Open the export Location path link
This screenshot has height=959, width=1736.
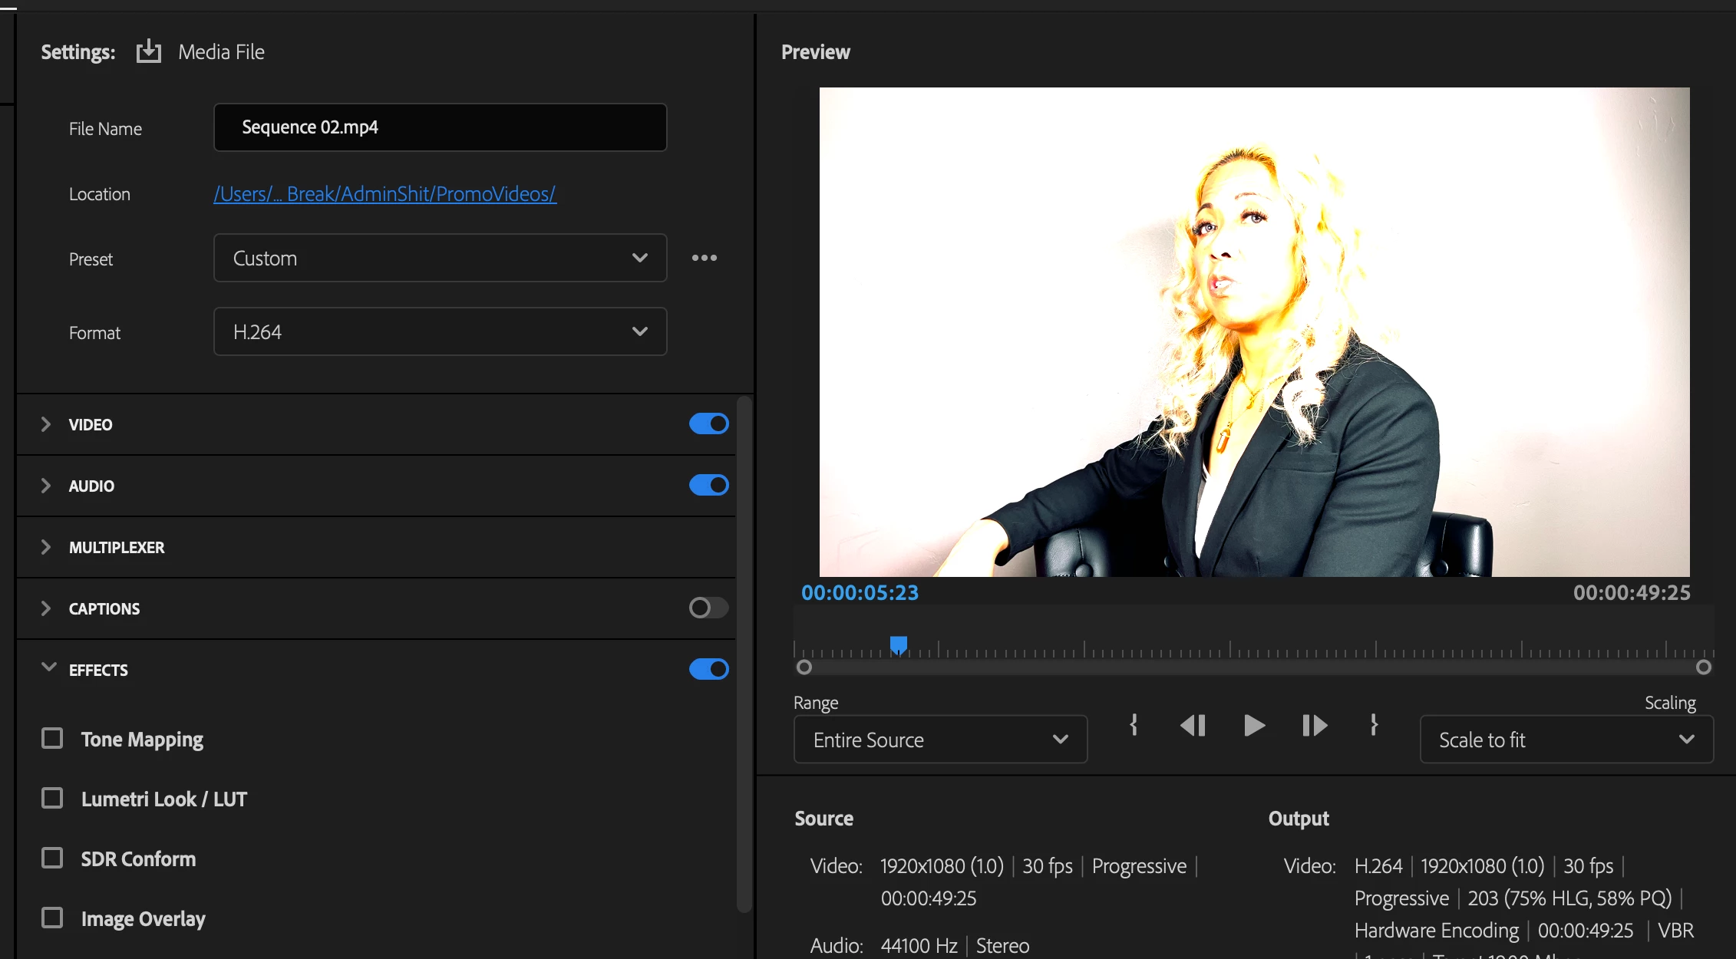pos(384,194)
